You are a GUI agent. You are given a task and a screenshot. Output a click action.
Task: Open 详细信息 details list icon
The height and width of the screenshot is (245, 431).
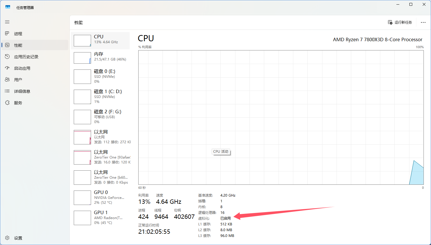coord(7,91)
